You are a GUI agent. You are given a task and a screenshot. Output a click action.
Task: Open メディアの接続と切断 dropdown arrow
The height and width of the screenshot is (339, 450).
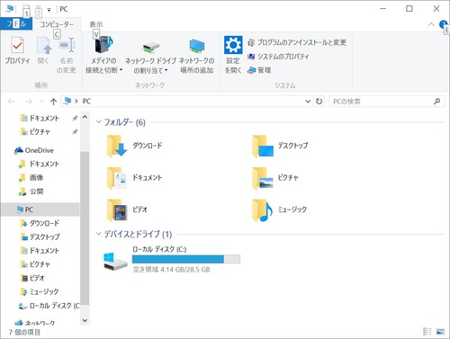121,70
